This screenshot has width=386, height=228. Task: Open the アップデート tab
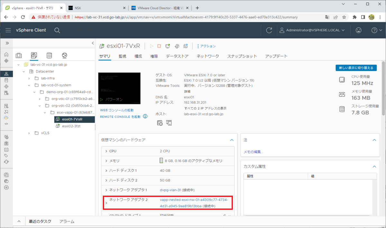(x=276, y=56)
